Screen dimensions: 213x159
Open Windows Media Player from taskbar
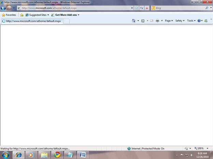[31, 155]
